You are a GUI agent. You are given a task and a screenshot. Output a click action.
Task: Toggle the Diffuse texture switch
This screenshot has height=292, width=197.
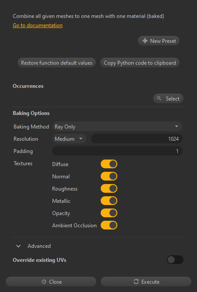pos(109,164)
